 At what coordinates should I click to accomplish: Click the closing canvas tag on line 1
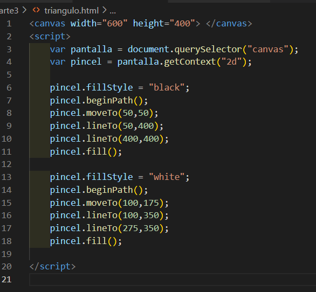[x=229, y=24]
